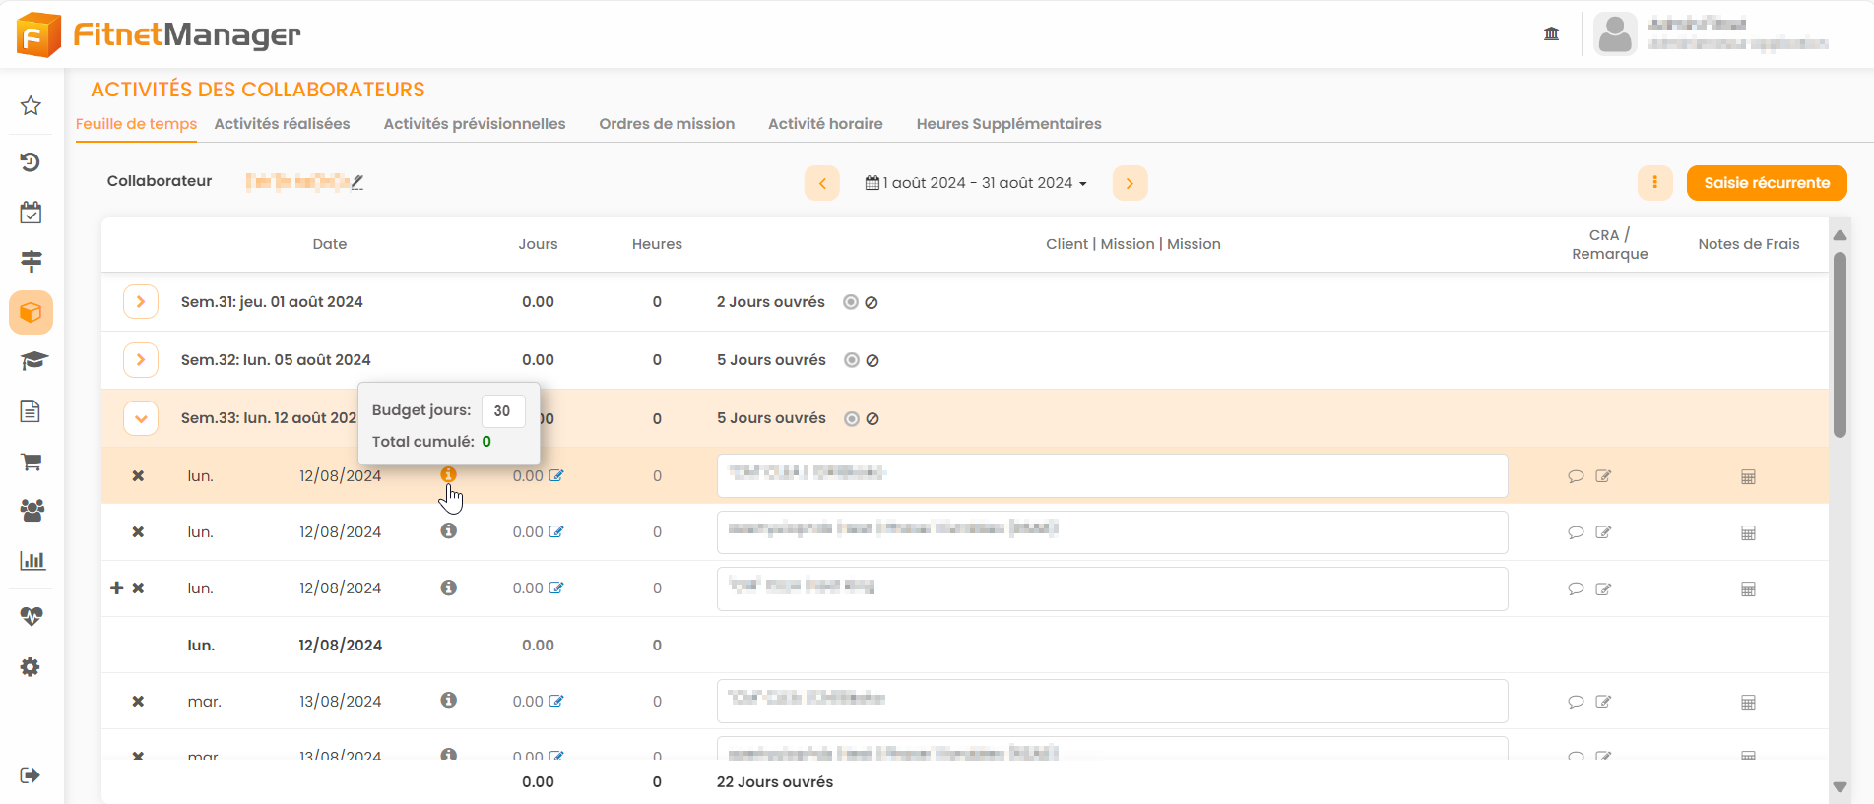Go to next month with right arrow

point(1130,183)
